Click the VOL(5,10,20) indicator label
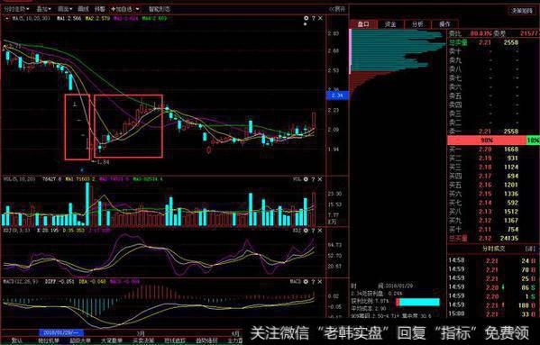 tap(20, 179)
